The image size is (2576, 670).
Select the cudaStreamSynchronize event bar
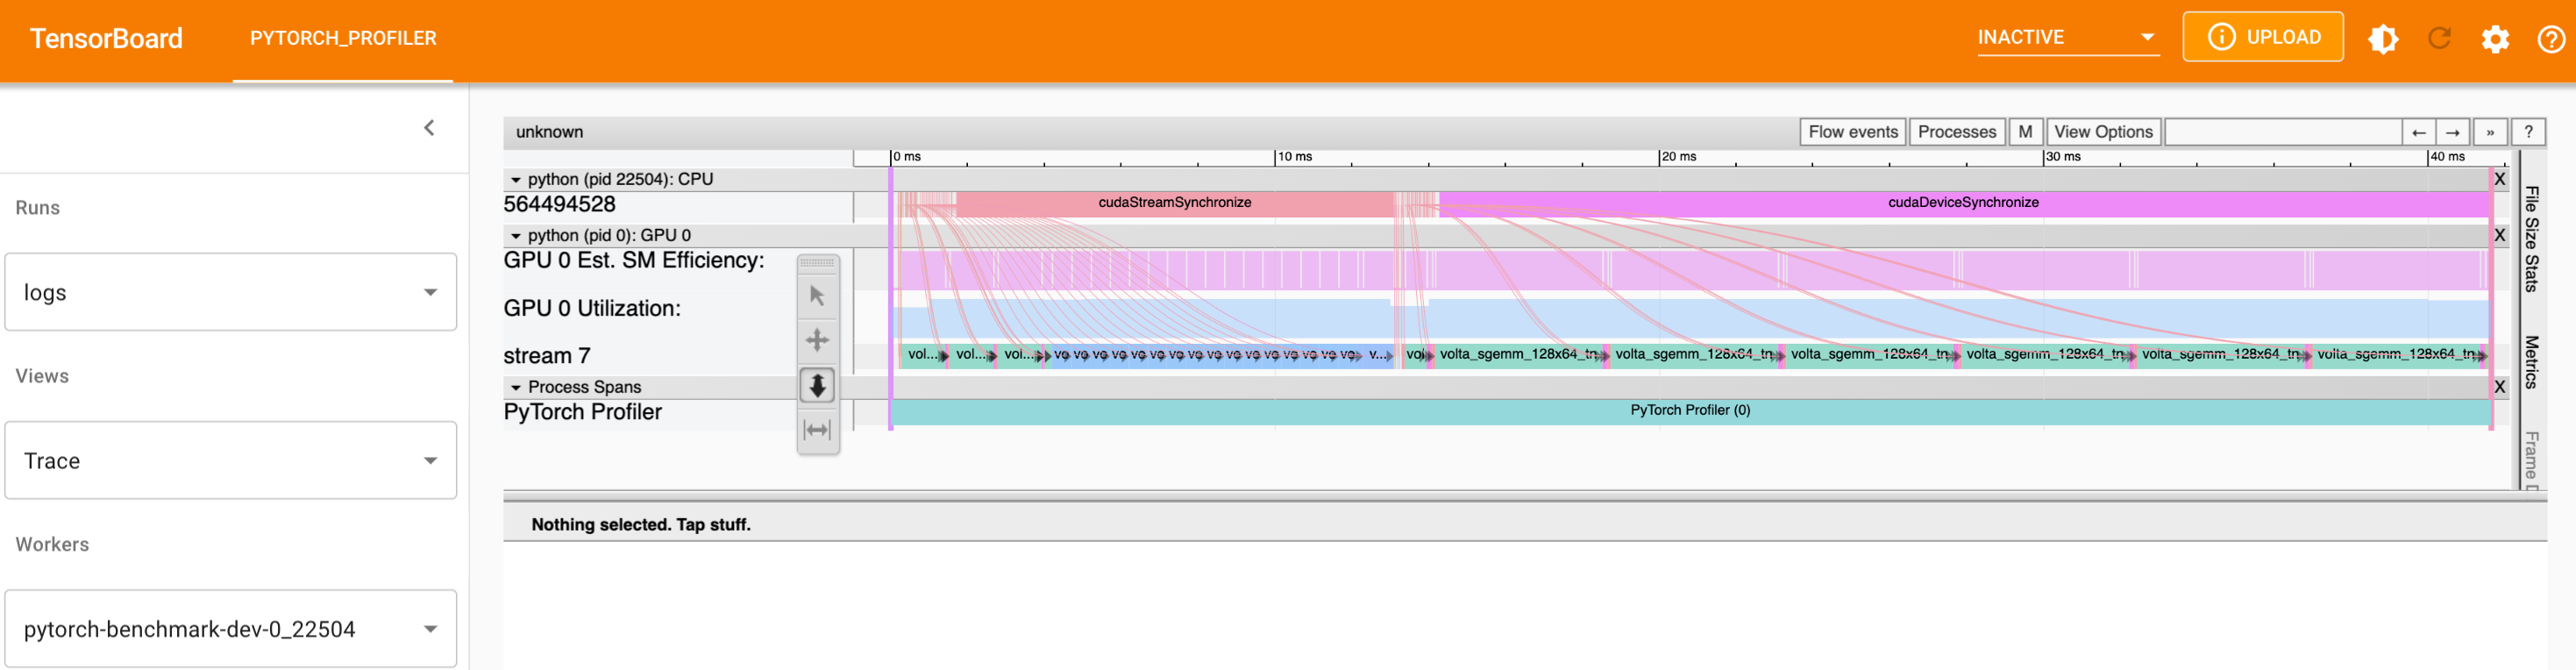click(1175, 203)
